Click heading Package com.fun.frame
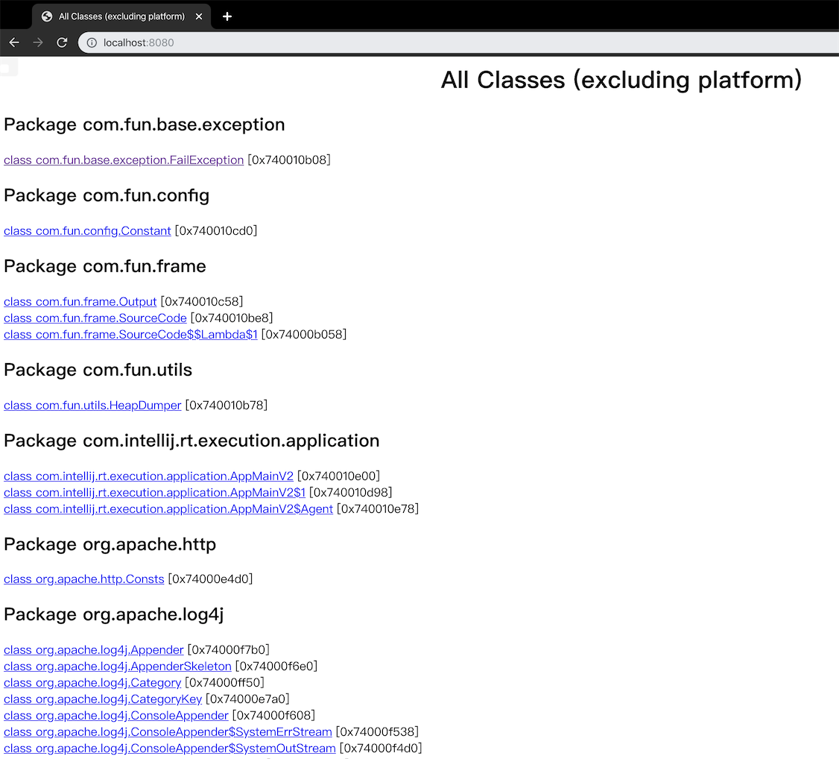This screenshot has width=839, height=759. (x=105, y=266)
